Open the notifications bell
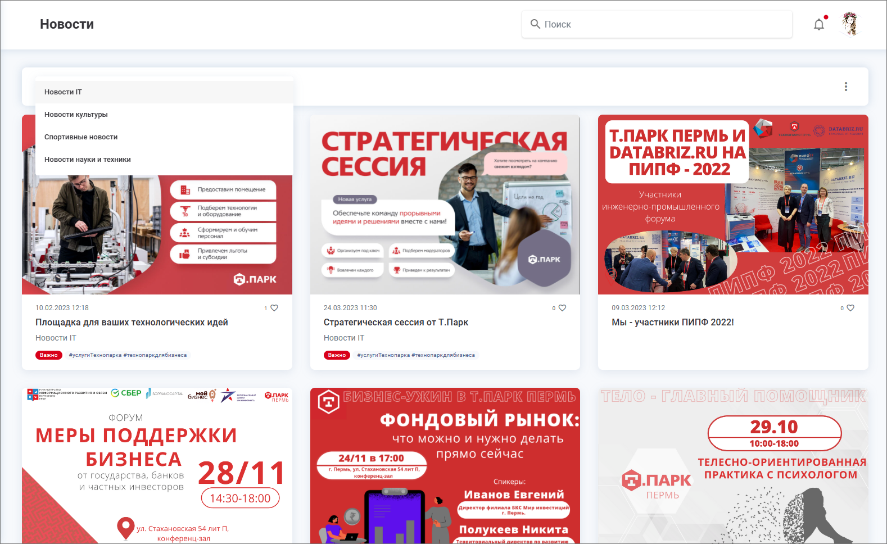Screen dimensions: 887x544 pyautogui.click(x=819, y=24)
